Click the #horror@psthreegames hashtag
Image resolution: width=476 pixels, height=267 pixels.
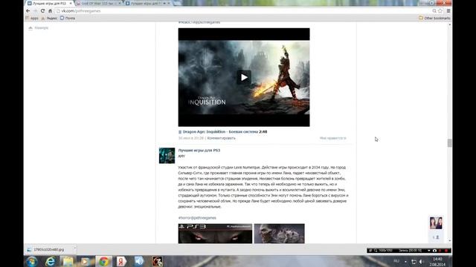coord(197,217)
